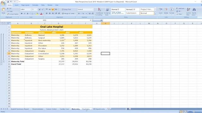Click the Select All corner box

point(9,23)
